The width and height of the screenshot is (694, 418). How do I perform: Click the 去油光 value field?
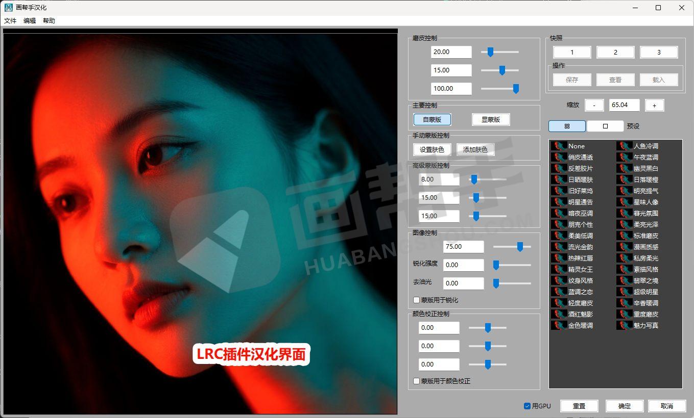coord(464,283)
